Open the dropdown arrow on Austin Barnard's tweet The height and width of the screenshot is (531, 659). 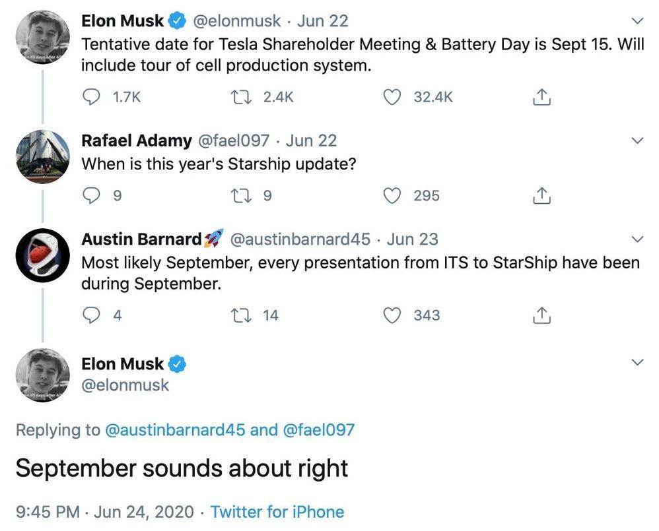[x=637, y=239]
